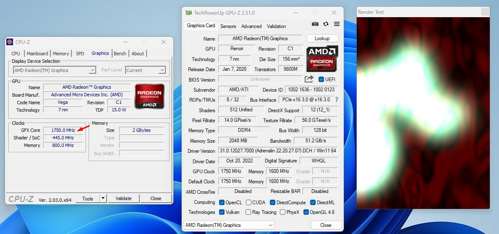Click the GPU-Z Name field
This screenshot has width=499, height=234.
(x=260, y=39)
